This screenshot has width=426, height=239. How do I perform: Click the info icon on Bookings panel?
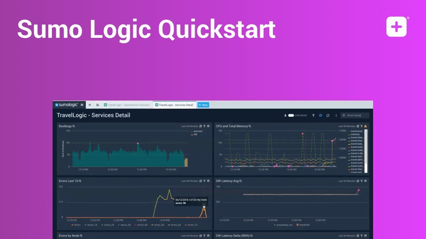pyautogui.click(x=208, y=126)
